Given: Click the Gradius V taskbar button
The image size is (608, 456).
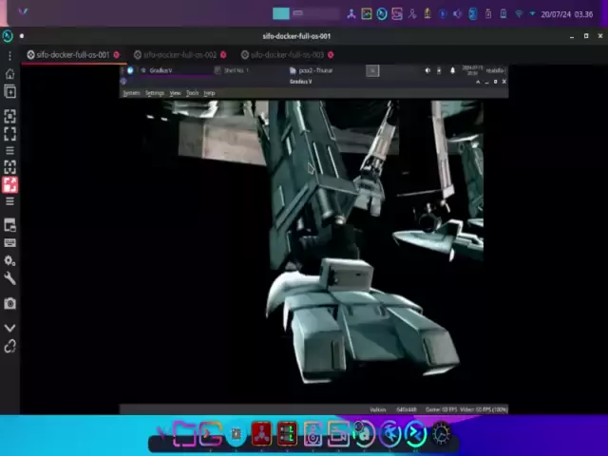Looking at the screenshot, I should coord(161,70).
